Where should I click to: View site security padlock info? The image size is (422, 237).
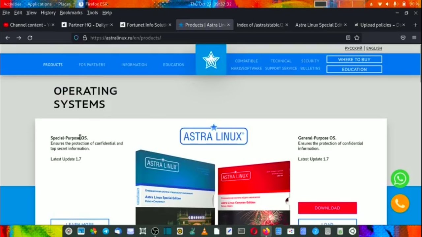click(x=85, y=38)
